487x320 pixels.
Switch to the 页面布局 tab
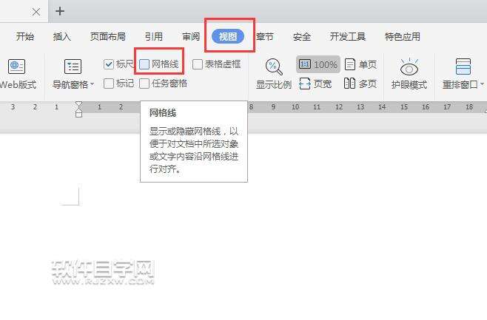pyautogui.click(x=108, y=37)
